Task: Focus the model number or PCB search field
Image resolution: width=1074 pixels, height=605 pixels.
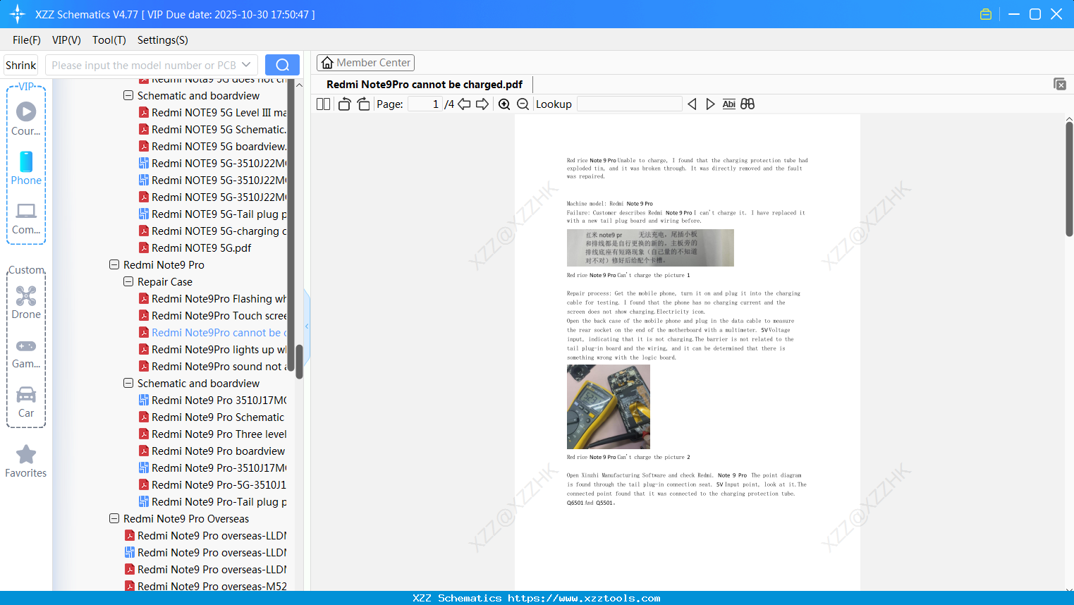Action: pyautogui.click(x=144, y=65)
